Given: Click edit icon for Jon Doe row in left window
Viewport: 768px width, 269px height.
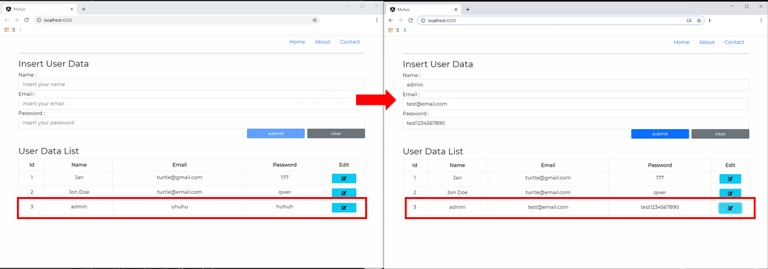Looking at the screenshot, I should point(344,193).
